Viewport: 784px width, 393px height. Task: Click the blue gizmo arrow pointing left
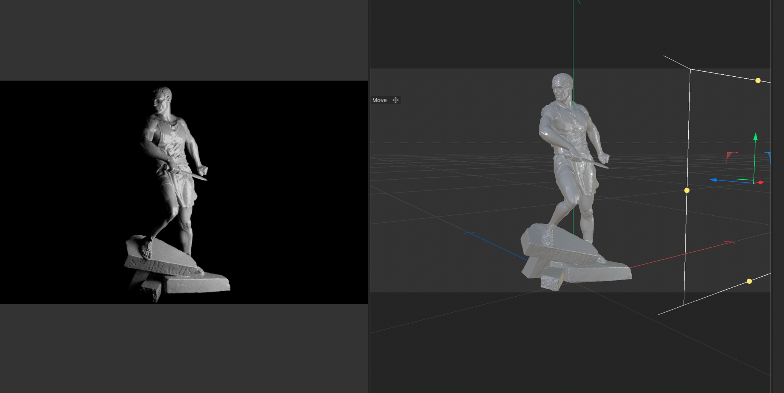click(714, 180)
